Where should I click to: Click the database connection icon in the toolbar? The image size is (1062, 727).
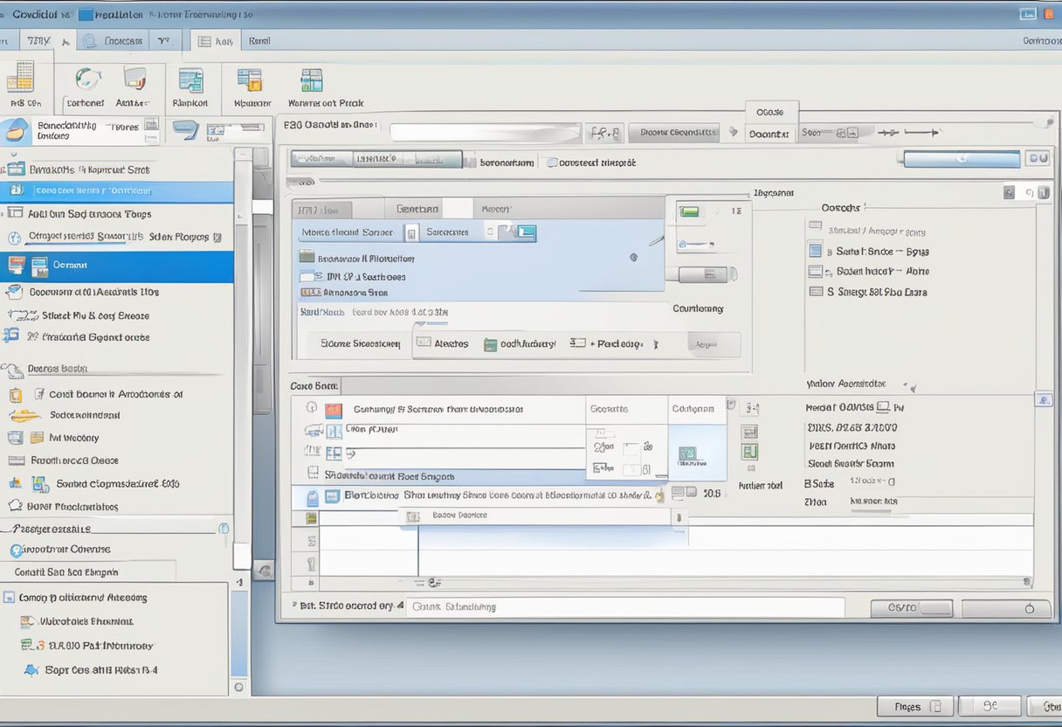pyautogui.click(x=251, y=80)
